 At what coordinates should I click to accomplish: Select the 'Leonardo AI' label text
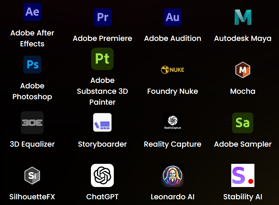pos(173,197)
